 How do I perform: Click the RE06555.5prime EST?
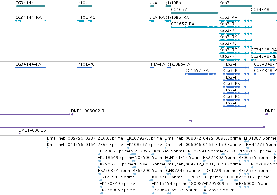(x=255, y=158)
